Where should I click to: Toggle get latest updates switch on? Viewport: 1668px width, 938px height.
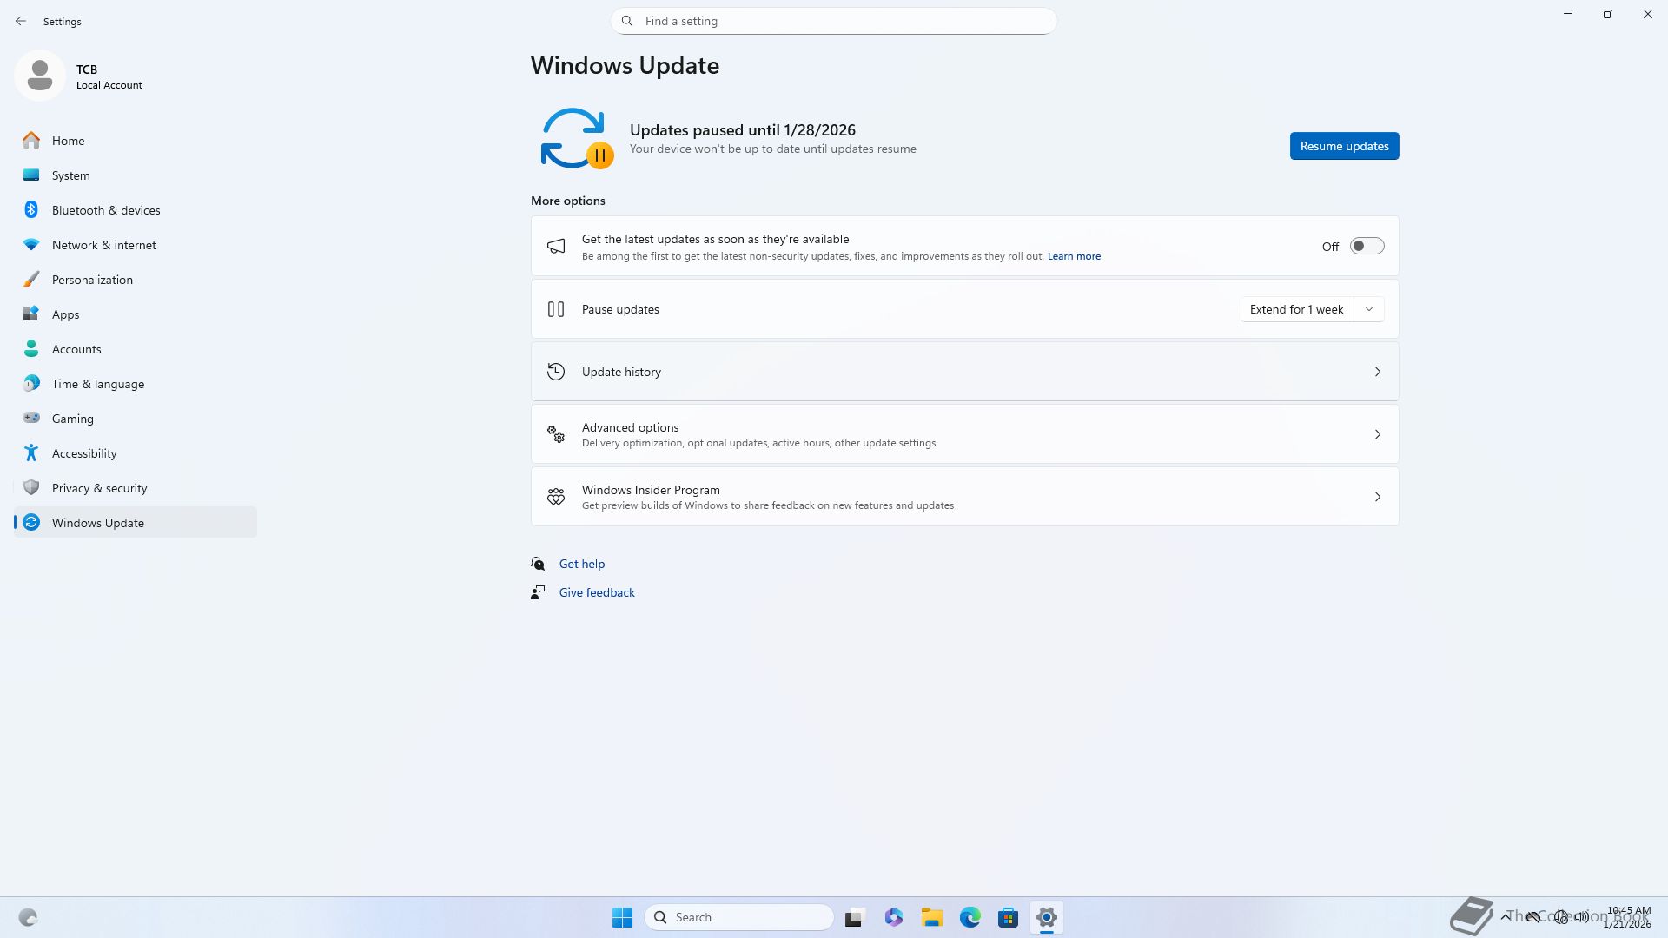[1367, 247]
